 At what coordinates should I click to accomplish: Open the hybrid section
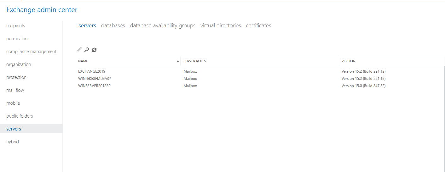(x=13, y=142)
